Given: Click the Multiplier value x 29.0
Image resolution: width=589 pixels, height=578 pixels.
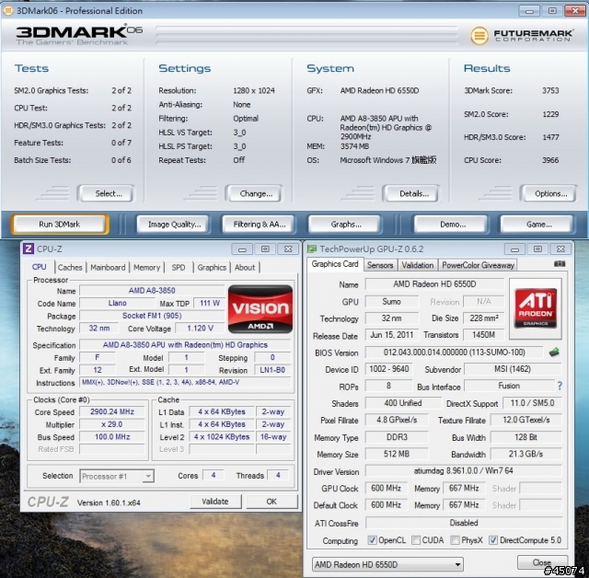Looking at the screenshot, I should click(112, 424).
